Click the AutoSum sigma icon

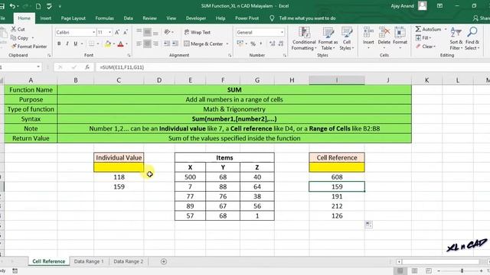[418, 29]
